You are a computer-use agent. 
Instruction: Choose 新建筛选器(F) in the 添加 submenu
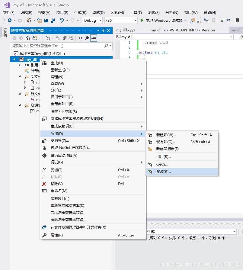[x=182, y=149]
